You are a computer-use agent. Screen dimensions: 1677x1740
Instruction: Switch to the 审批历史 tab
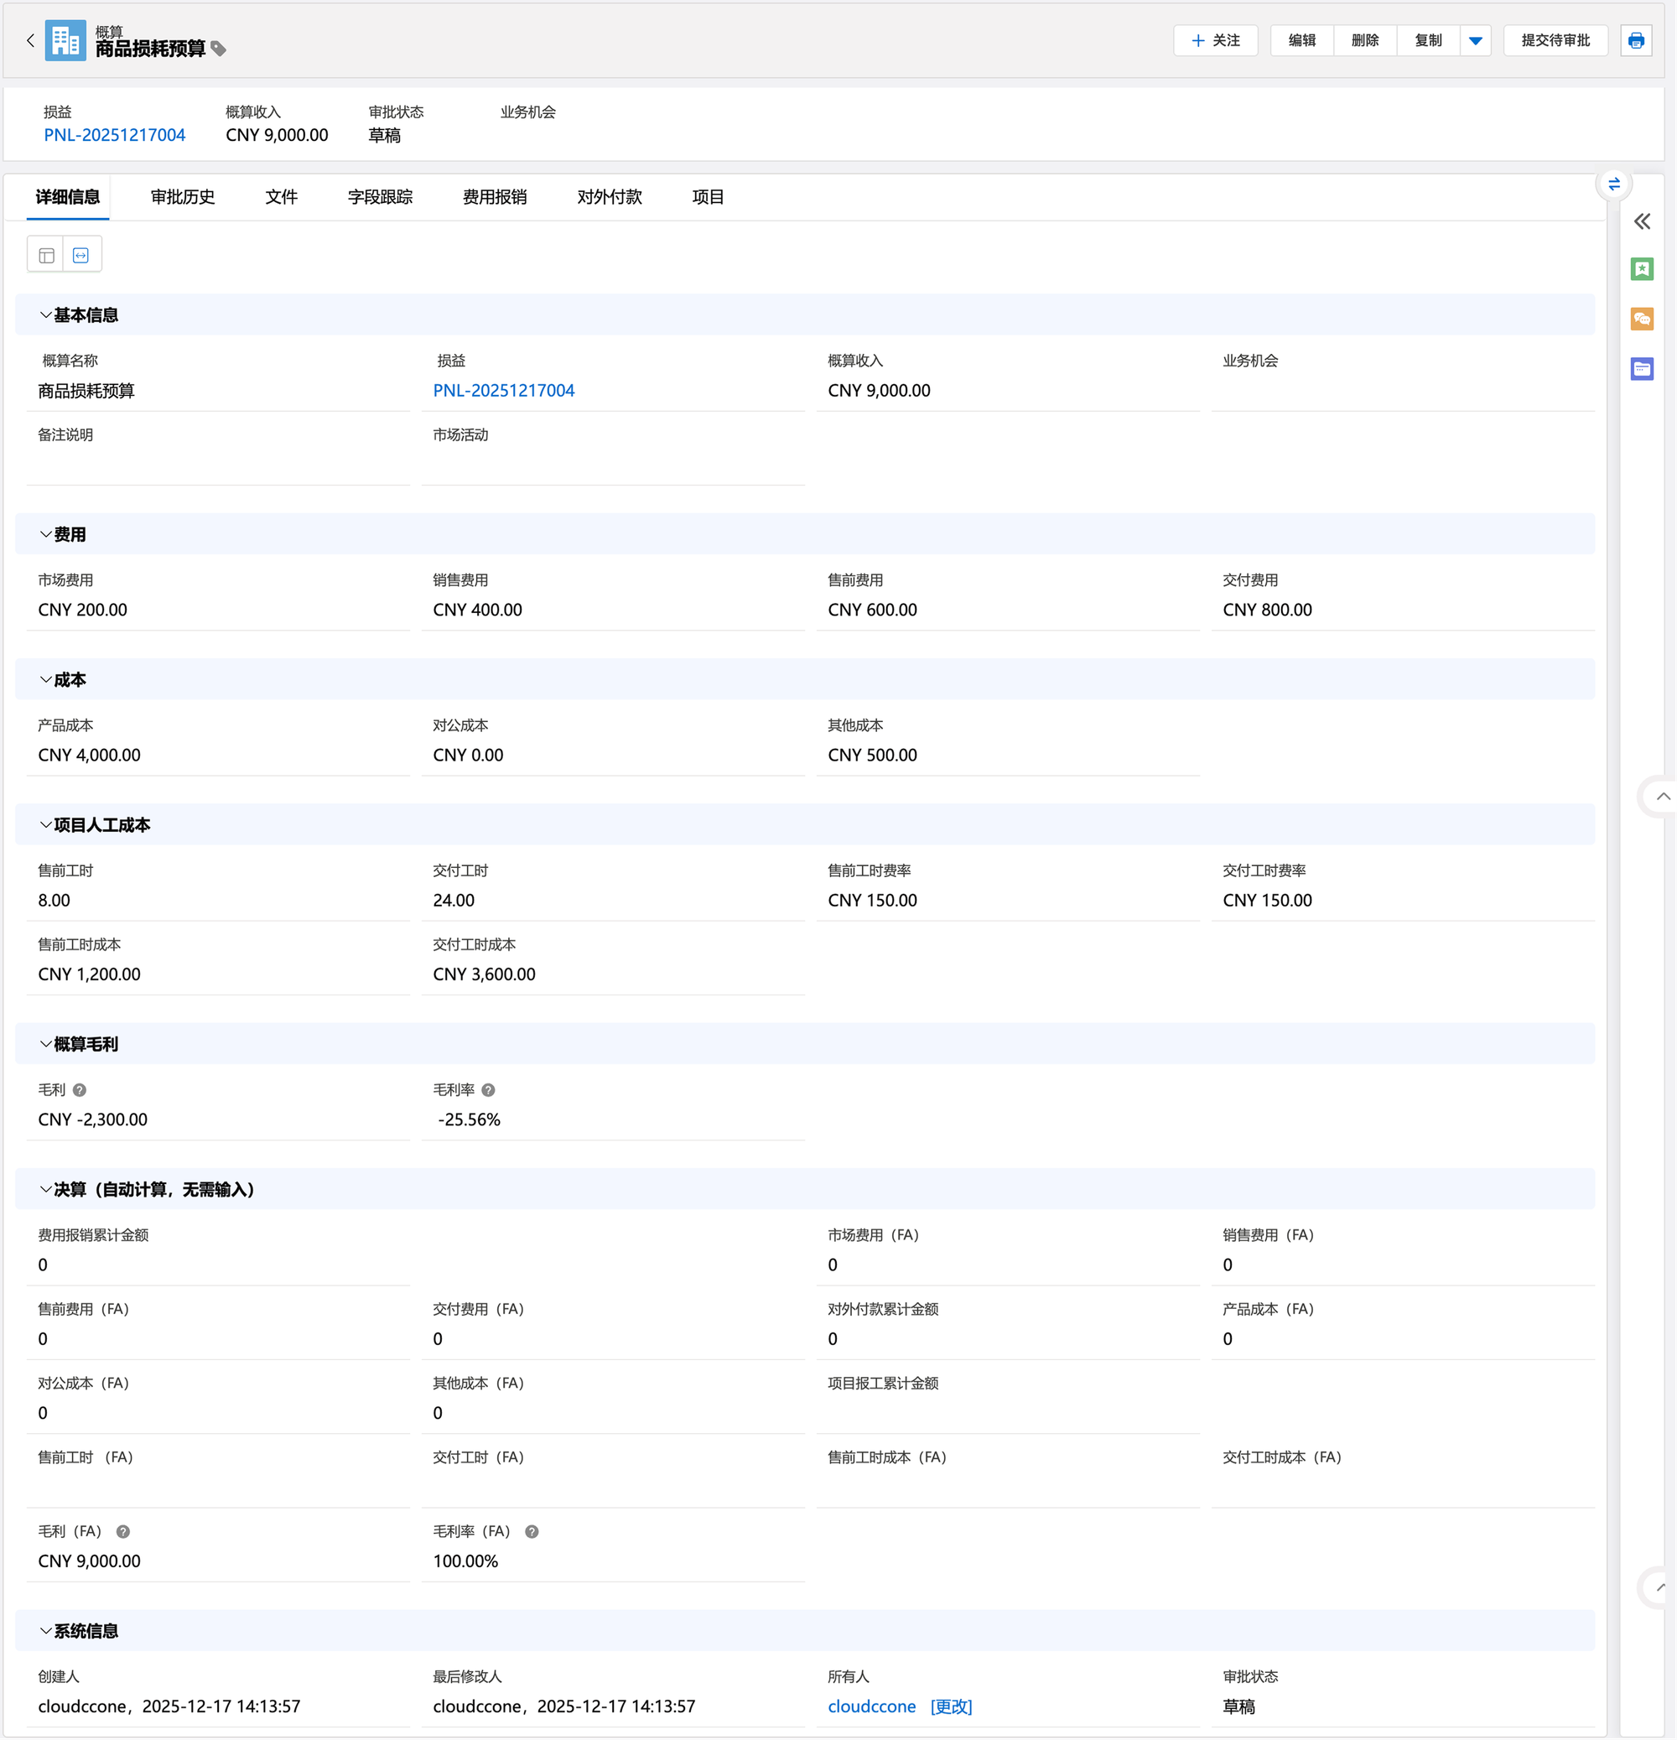coord(183,197)
